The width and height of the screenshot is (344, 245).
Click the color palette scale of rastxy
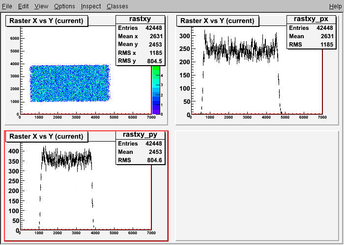156,90
